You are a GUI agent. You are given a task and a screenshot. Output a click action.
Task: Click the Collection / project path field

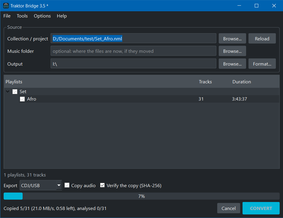point(133,38)
